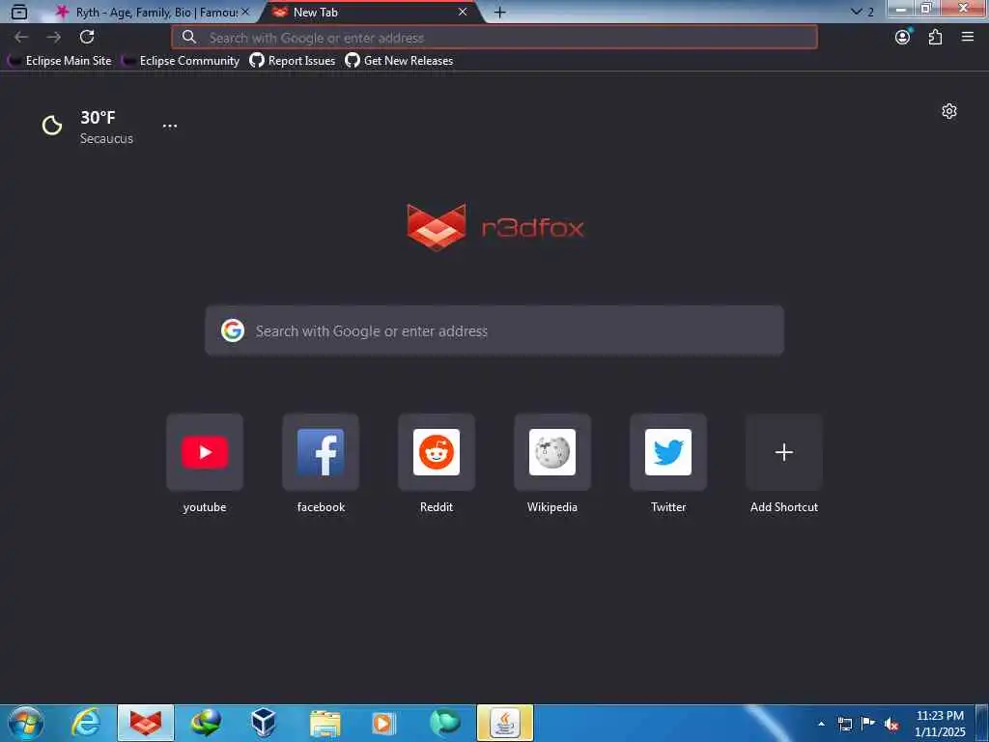Click the 30°F Secaucus weather text
This screenshot has height=742, width=989.
point(106,127)
